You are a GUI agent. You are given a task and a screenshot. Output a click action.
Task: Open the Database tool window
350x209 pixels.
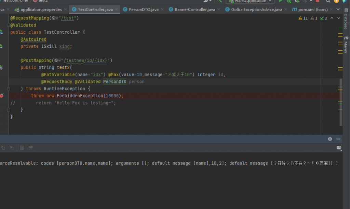(346, 19)
